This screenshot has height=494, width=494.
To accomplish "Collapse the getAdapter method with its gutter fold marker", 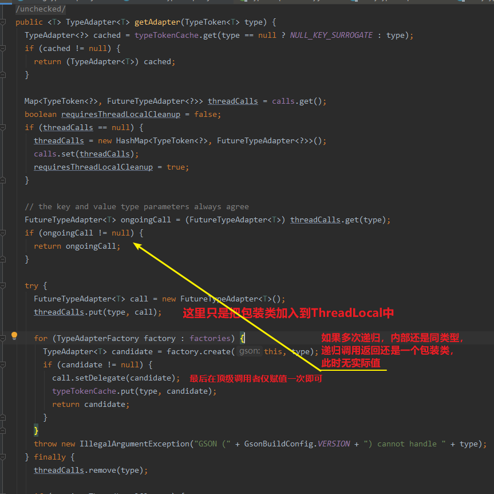I will pyautogui.click(x=3, y=22).
